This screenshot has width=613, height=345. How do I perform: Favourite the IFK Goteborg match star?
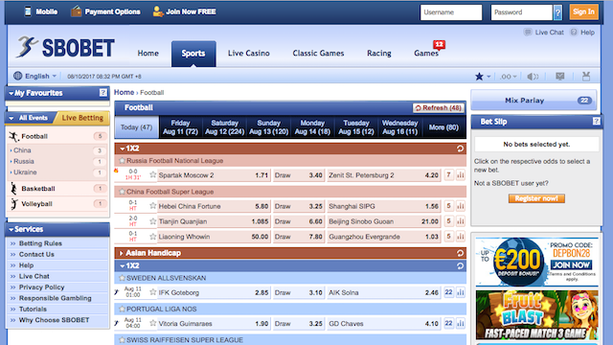click(x=153, y=292)
